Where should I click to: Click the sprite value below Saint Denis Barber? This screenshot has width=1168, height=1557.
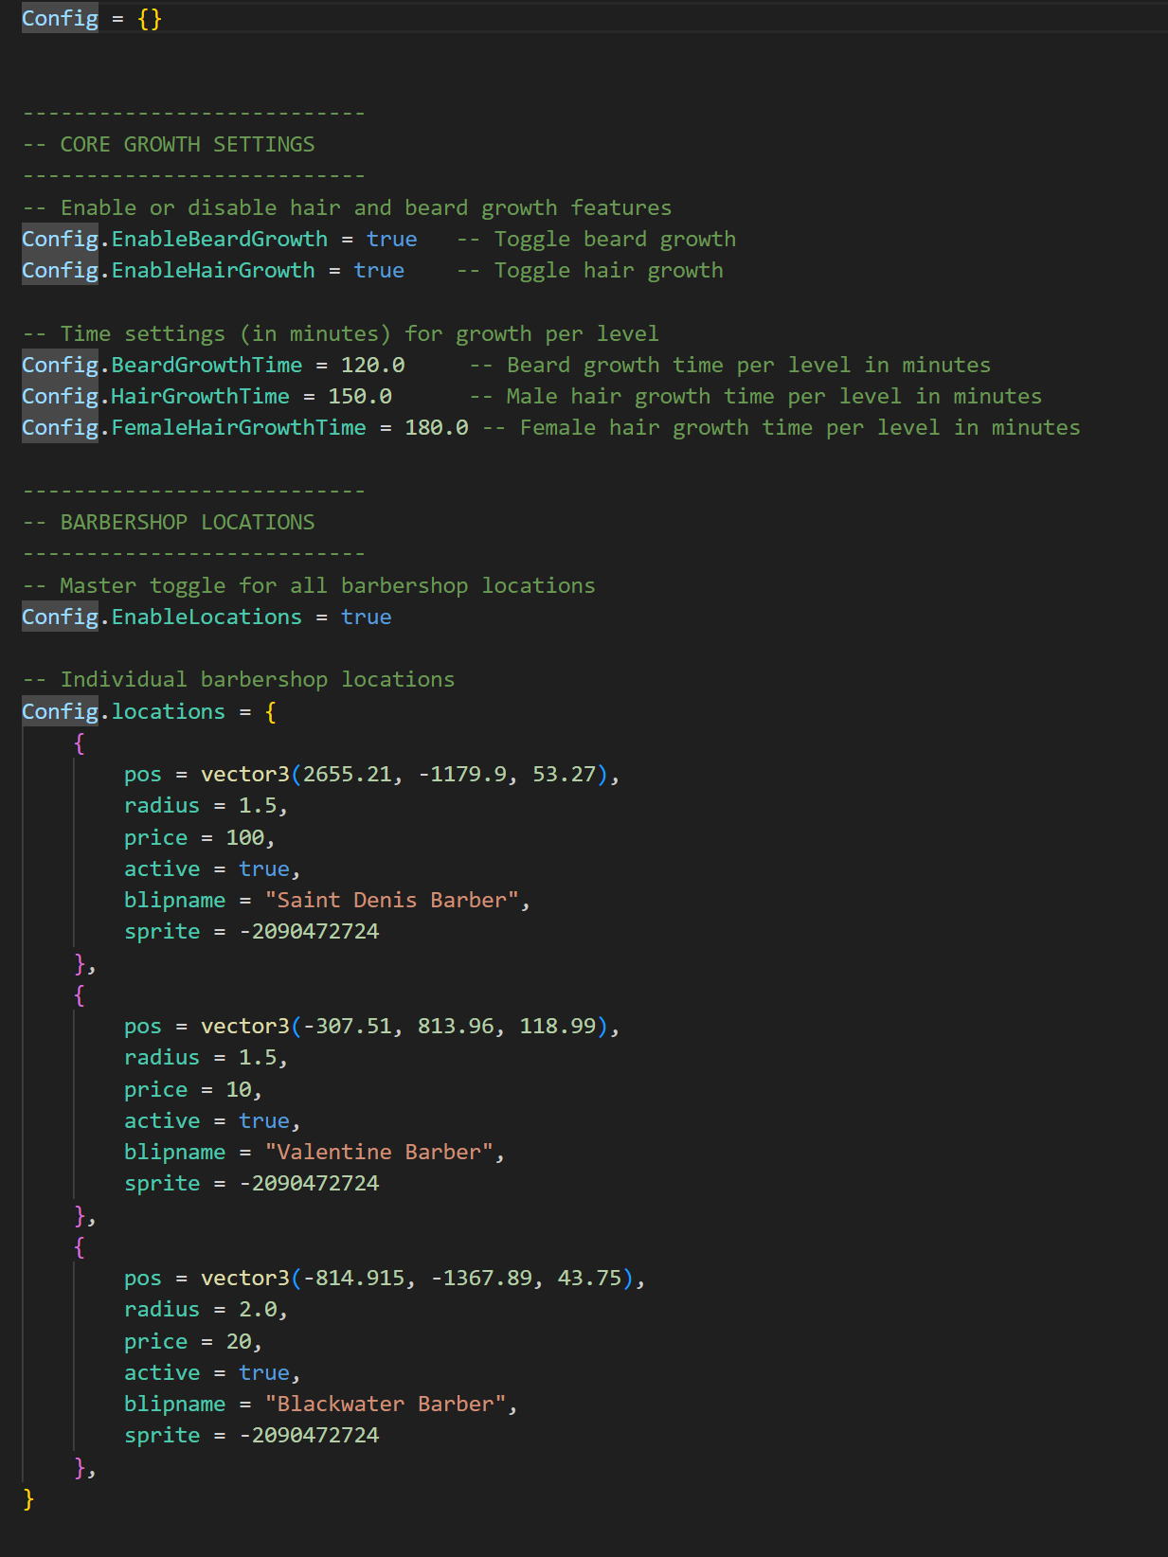tap(309, 931)
